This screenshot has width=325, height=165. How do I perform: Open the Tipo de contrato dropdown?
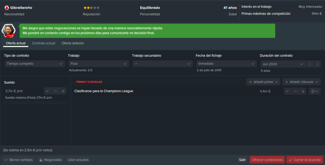(35, 64)
